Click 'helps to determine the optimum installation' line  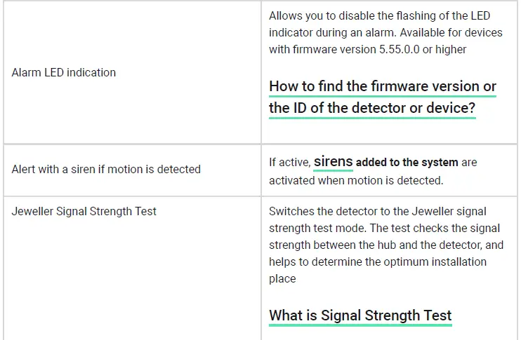[378, 261]
